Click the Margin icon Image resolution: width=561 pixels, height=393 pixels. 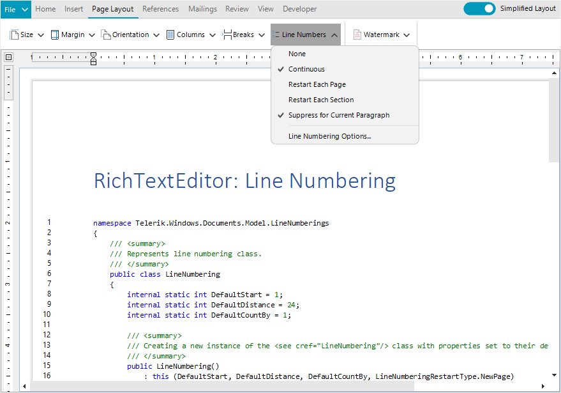click(55, 35)
